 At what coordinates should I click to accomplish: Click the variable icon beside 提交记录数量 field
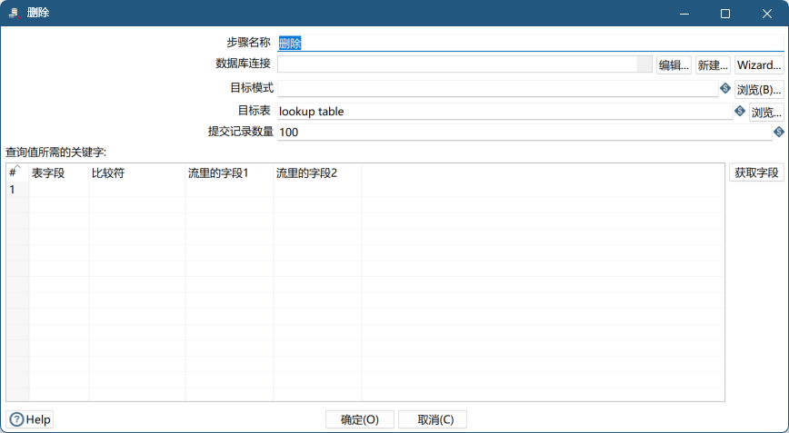click(779, 132)
